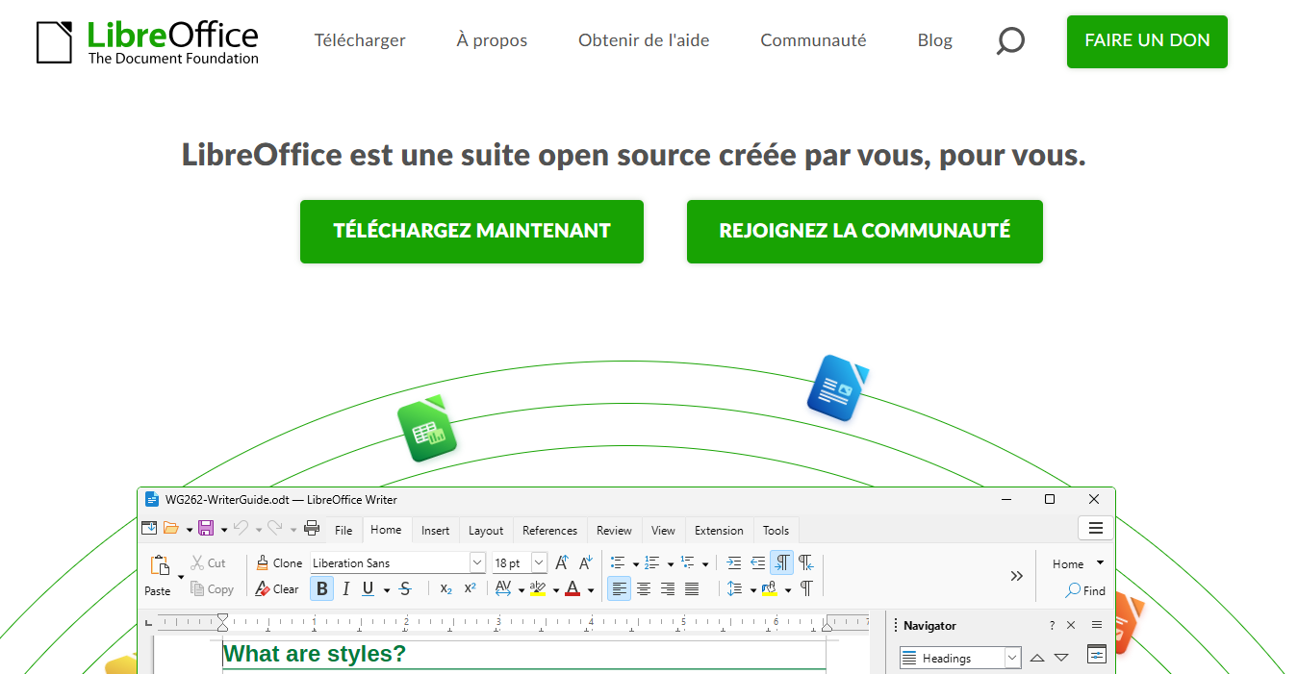The width and height of the screenshot is (1298, 674).
Task: Click the Increase indent icon
Action: coord(733,562)
